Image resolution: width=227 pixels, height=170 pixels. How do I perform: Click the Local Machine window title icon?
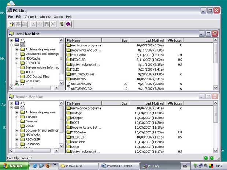tap(11, 34)
